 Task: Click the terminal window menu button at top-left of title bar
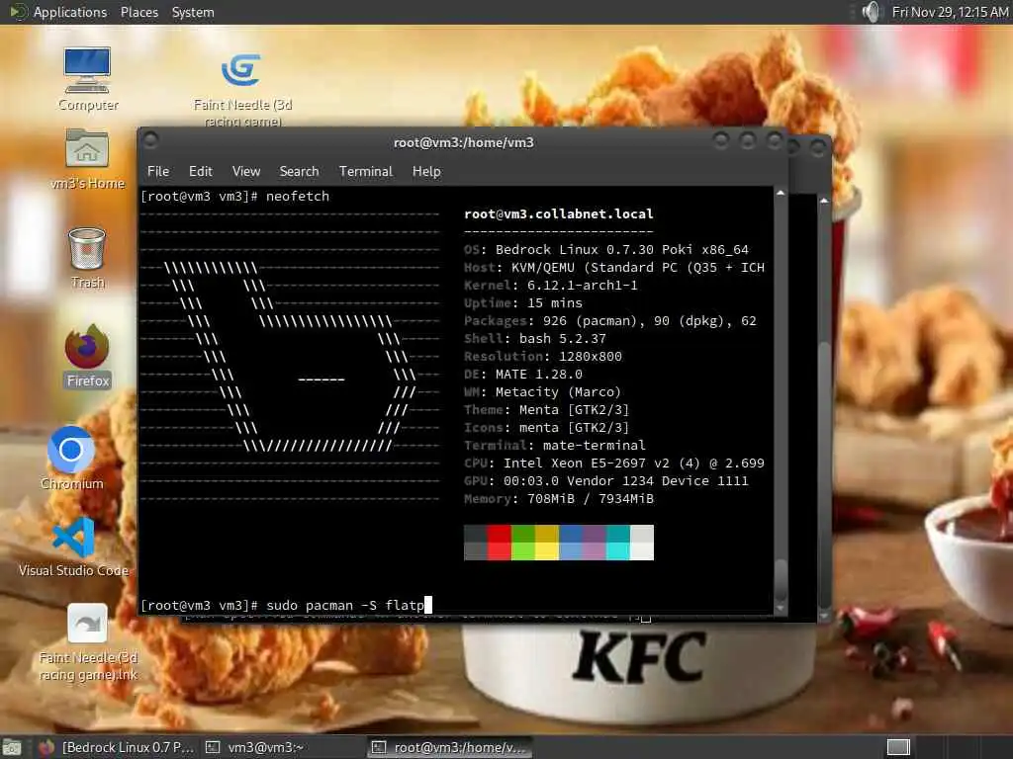tap(151, 139)
